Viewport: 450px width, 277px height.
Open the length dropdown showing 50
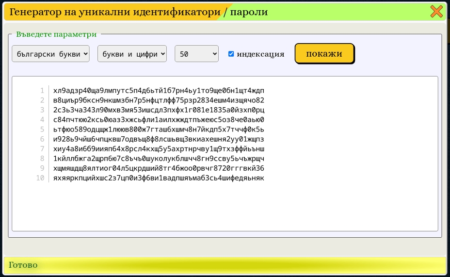[x=197, y=54]
